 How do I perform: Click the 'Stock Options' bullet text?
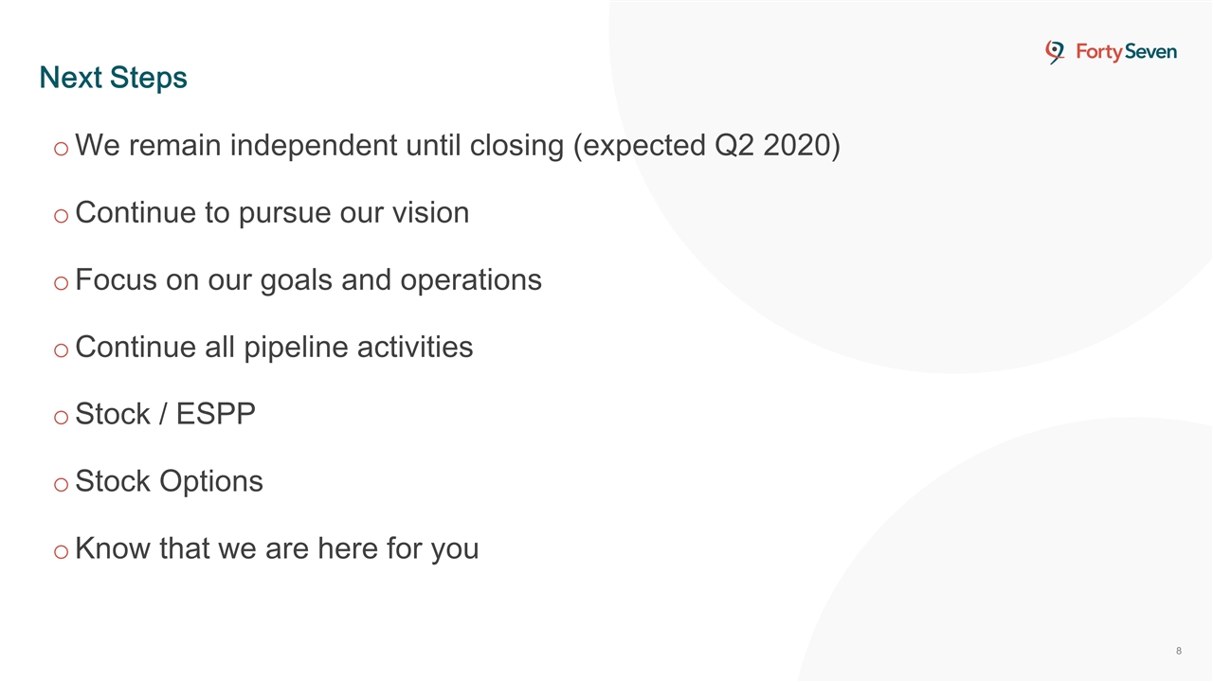[x=169, y=482]
